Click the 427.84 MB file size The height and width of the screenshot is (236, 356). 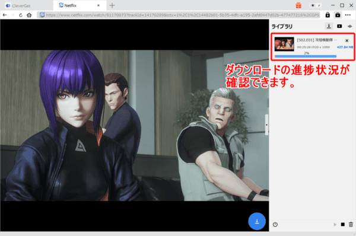pos(345,47)
